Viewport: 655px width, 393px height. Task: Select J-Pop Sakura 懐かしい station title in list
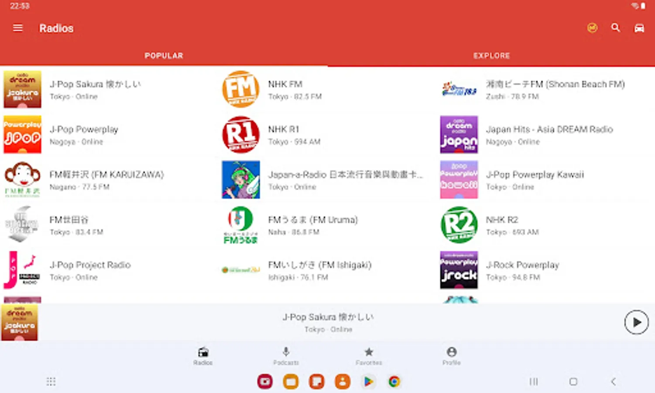click(x=95, y=84)
